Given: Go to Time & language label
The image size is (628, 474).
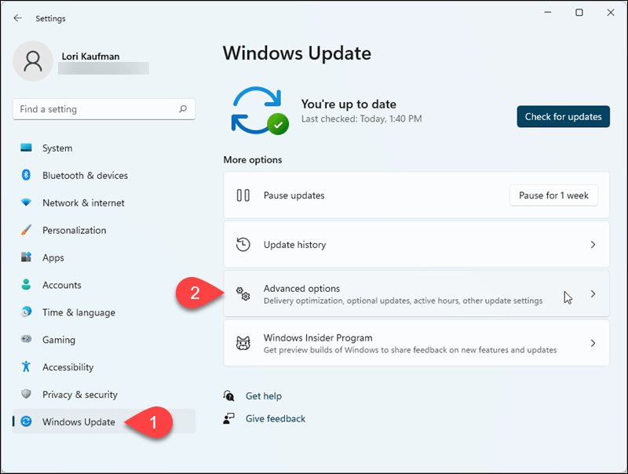Looking at the screenshot, I should pyautogui.click(x=79, y=312).
